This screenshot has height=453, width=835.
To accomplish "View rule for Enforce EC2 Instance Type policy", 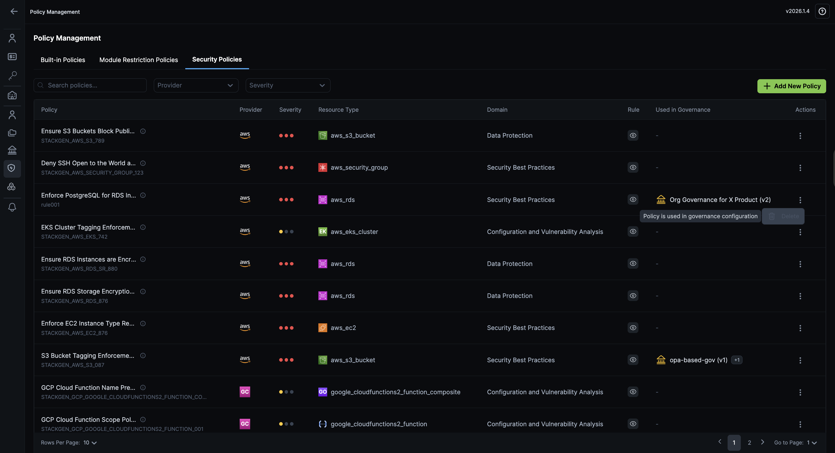I will click(x=633, y=328).
